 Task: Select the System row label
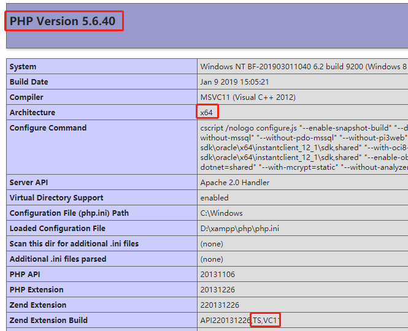[x=23, y=67]
